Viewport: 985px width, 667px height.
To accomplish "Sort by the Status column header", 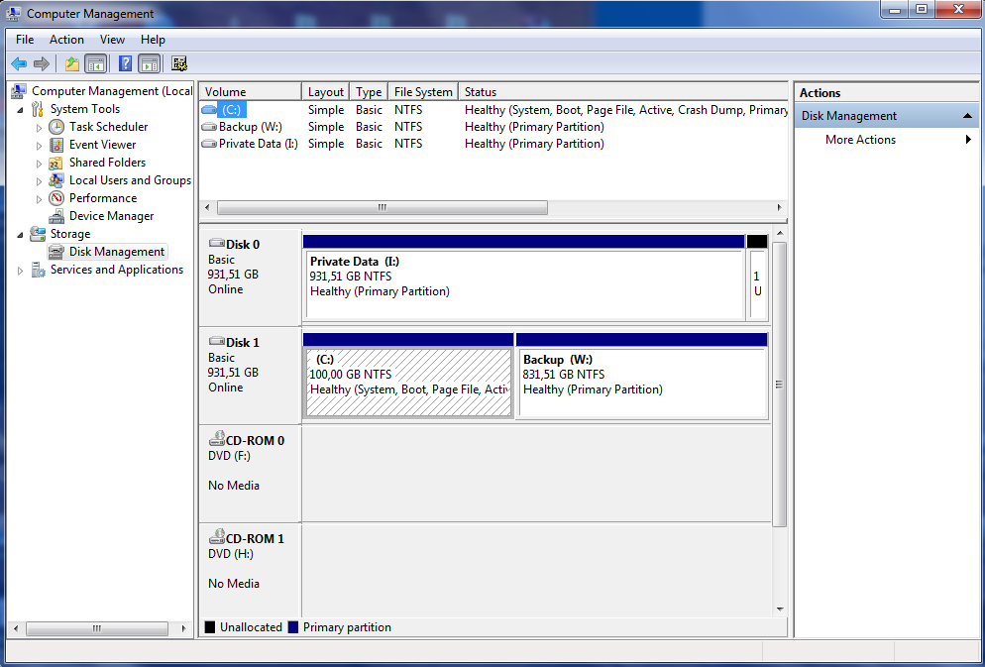I will point(622,92).
